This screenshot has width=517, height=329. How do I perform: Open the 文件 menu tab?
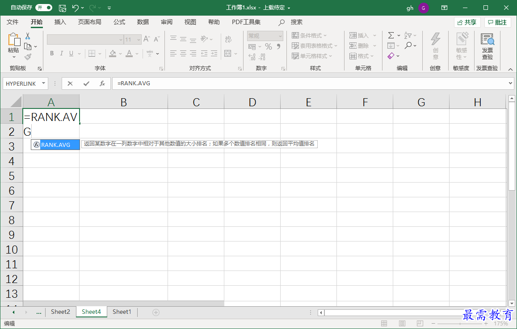pyautogui.click(x=13, y=22)
